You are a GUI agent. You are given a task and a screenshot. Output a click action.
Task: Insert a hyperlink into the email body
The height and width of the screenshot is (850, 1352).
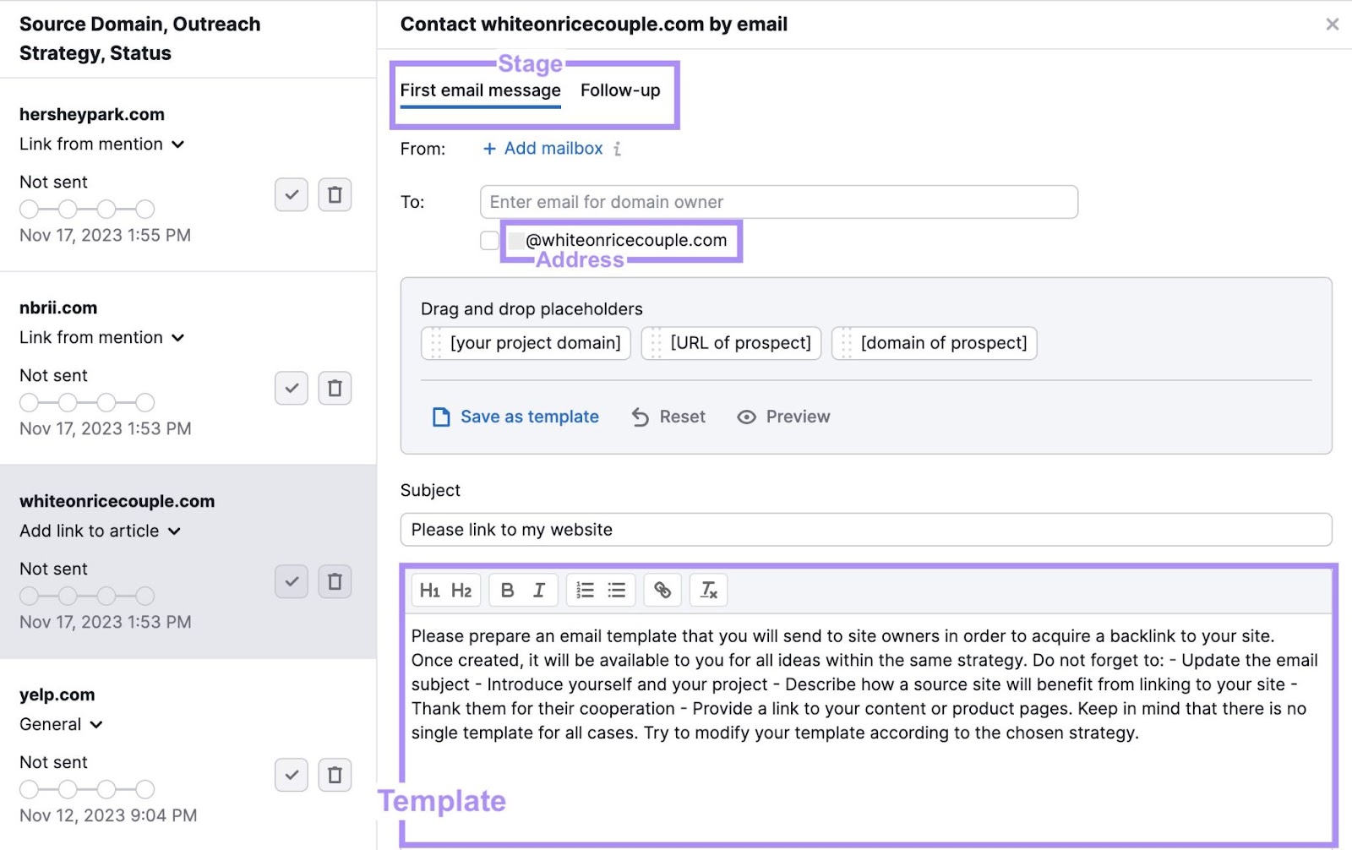pyautogui.click(x=662, y=590)
